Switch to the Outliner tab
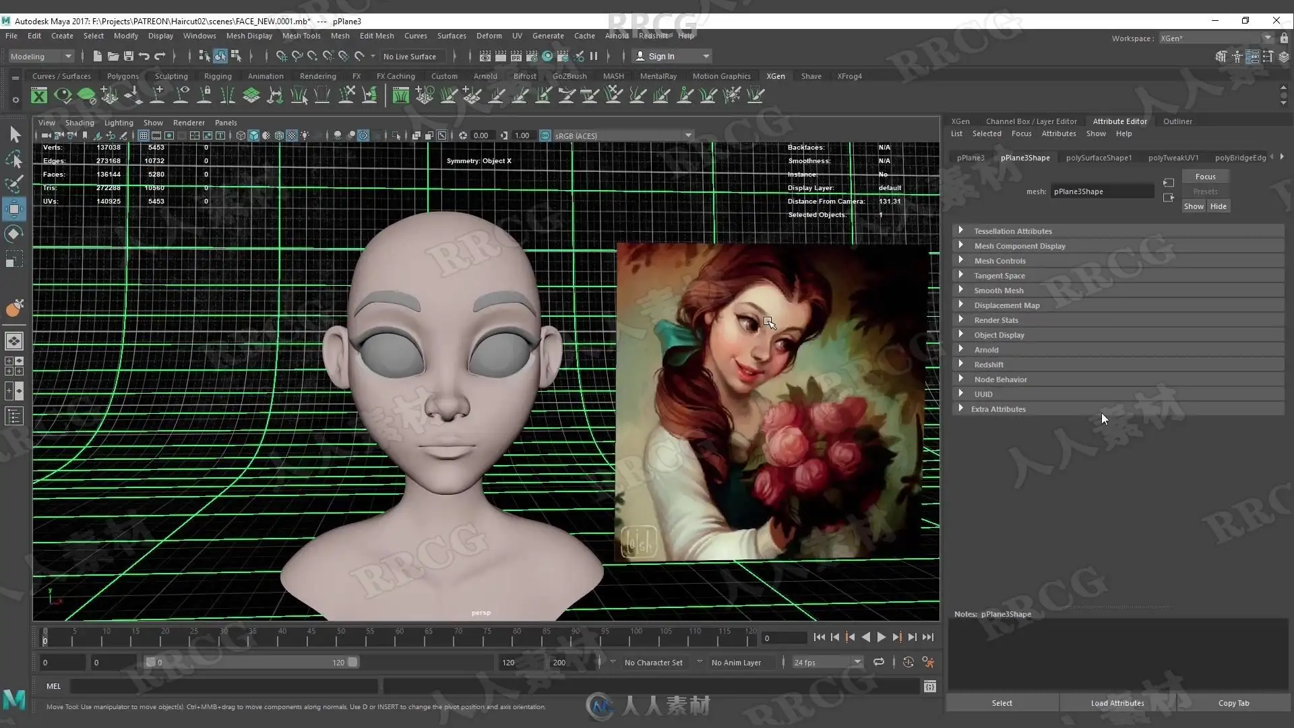 tap(1177, 121)
